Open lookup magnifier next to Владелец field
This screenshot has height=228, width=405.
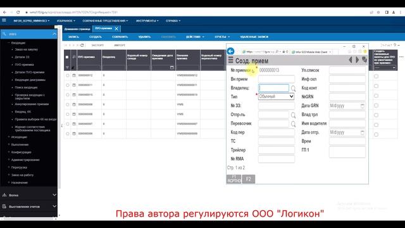tap(293, 89)
